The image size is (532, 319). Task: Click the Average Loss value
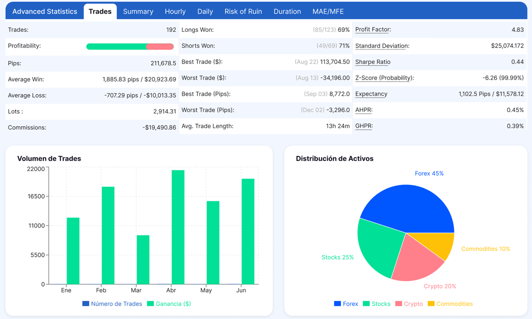point(140,95)
